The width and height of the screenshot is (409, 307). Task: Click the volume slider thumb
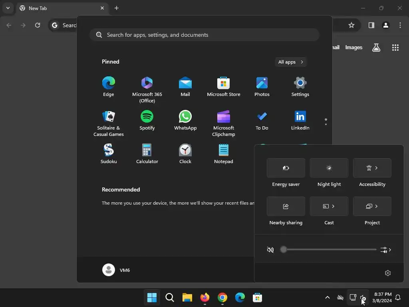(x=283, y=249)
